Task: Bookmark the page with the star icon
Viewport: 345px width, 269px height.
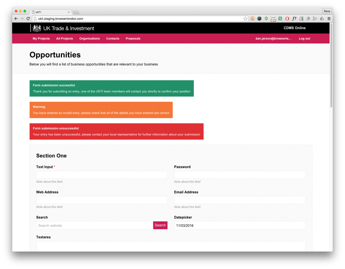Action: [x=245, y=19]
